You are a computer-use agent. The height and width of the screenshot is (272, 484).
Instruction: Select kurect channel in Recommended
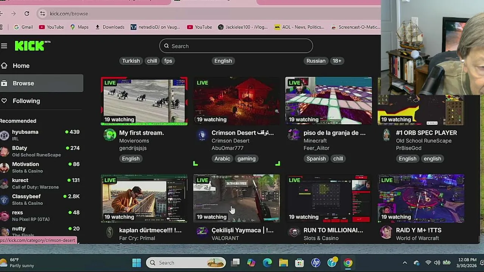tap(40, 184)
